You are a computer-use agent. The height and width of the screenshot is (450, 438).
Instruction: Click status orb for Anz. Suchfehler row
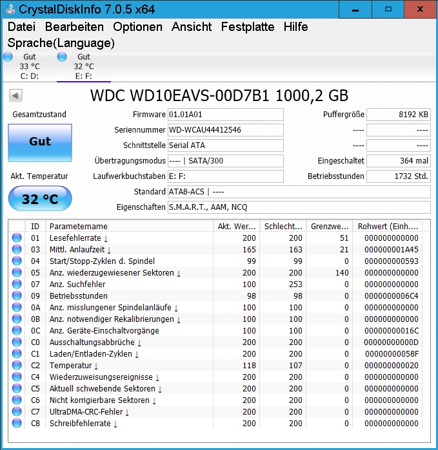[x=17, y=284]
